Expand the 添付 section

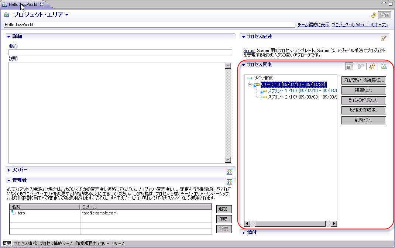pyautogui.click(x=244, y=232)
